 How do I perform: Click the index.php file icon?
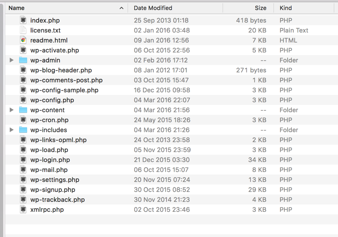[x=23, y=20]
